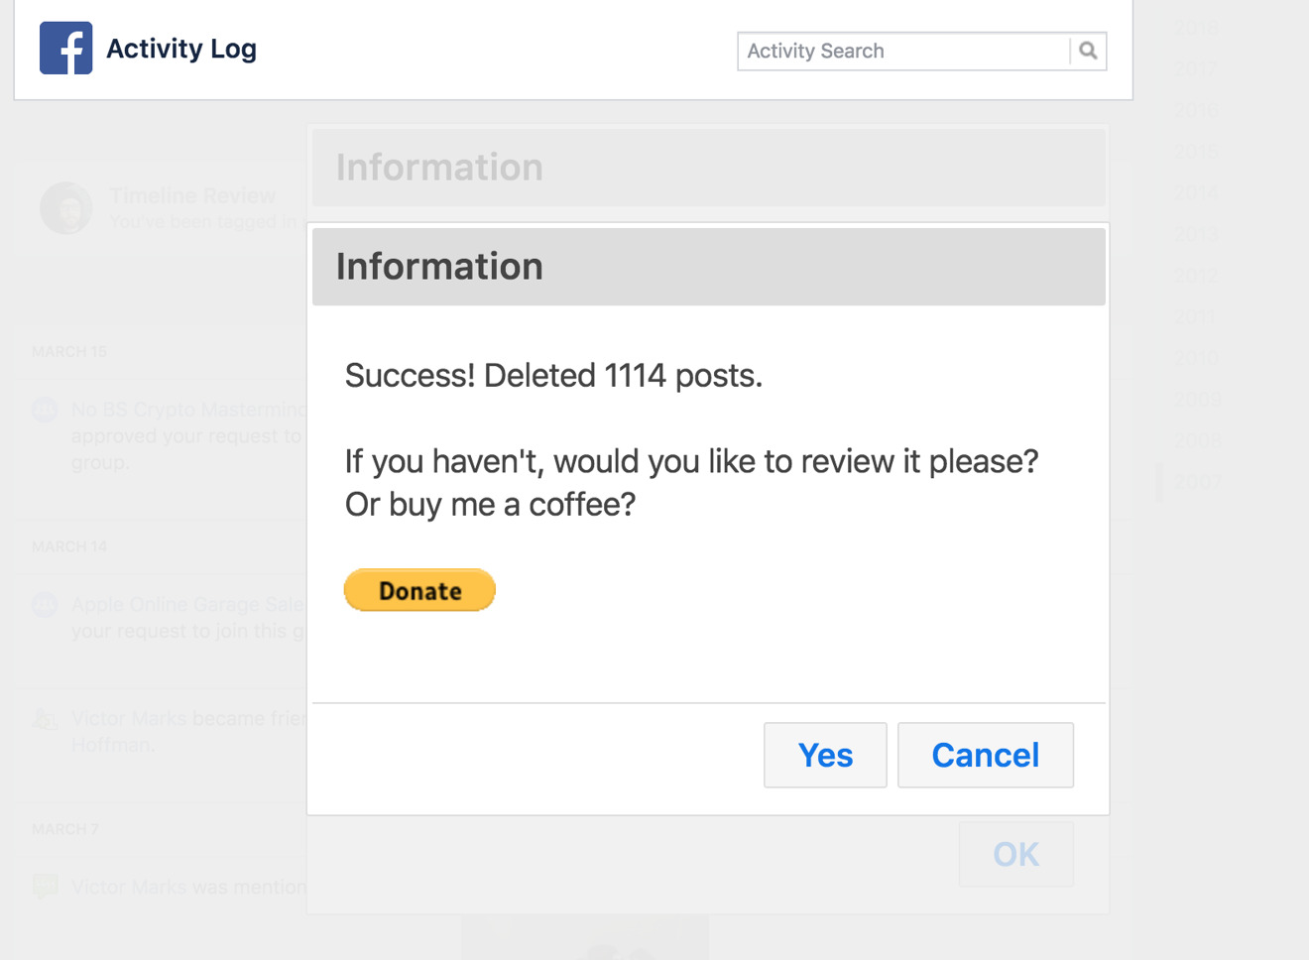Click the friend icon beside Victor Marks became friends
The image size is (1309, 960).
pos(45,719)
